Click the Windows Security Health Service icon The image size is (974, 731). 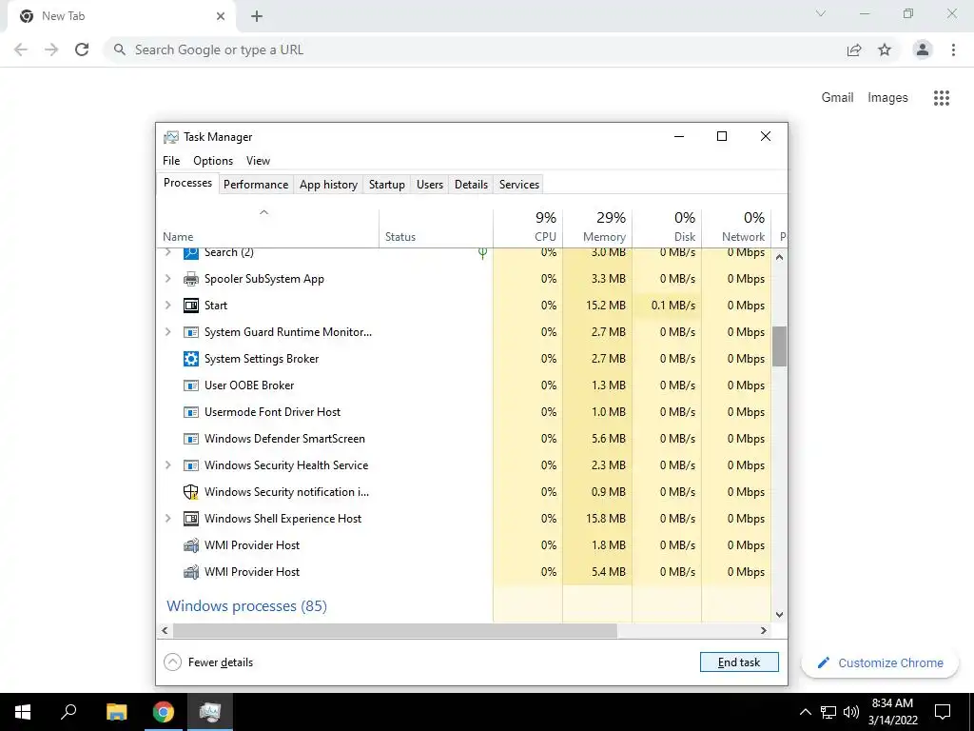[190, 465]
